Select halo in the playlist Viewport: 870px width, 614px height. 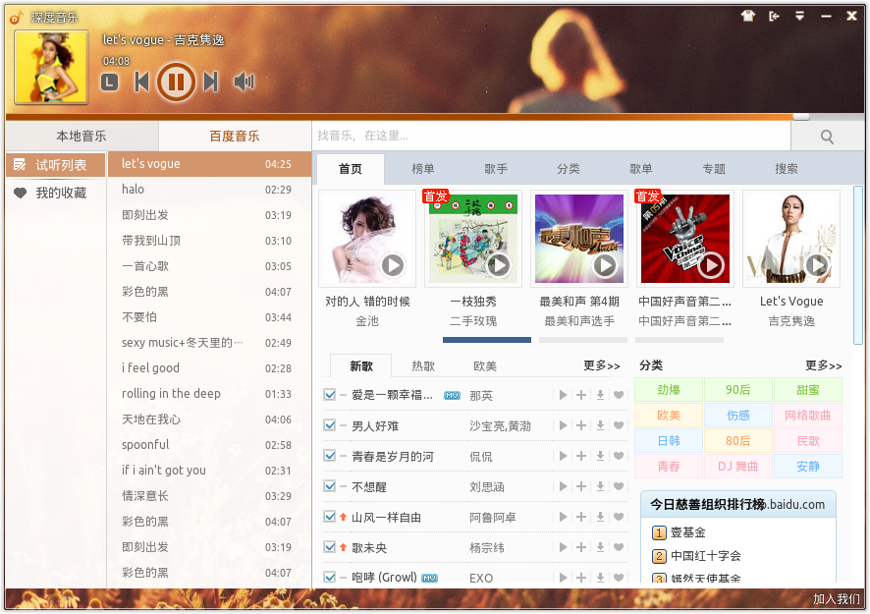(x=209, y=190)
